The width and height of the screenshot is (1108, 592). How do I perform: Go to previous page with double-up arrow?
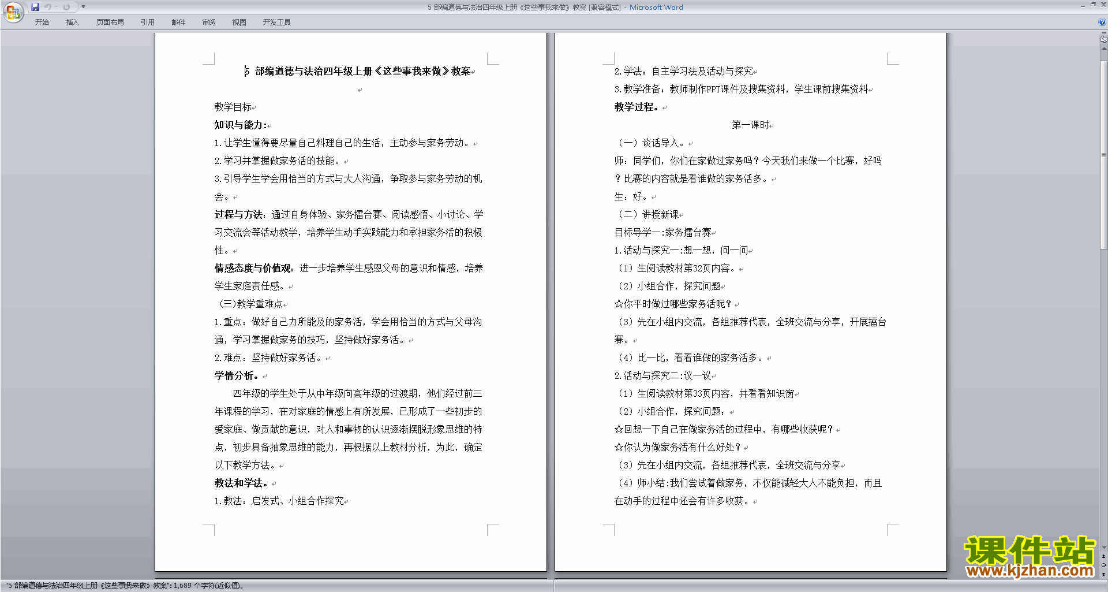click(1103, 556)
